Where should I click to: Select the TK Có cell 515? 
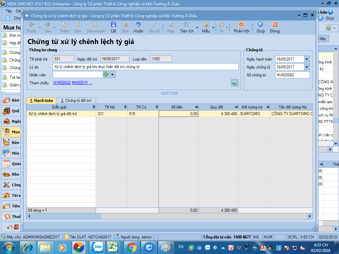(x=143, y=114)
